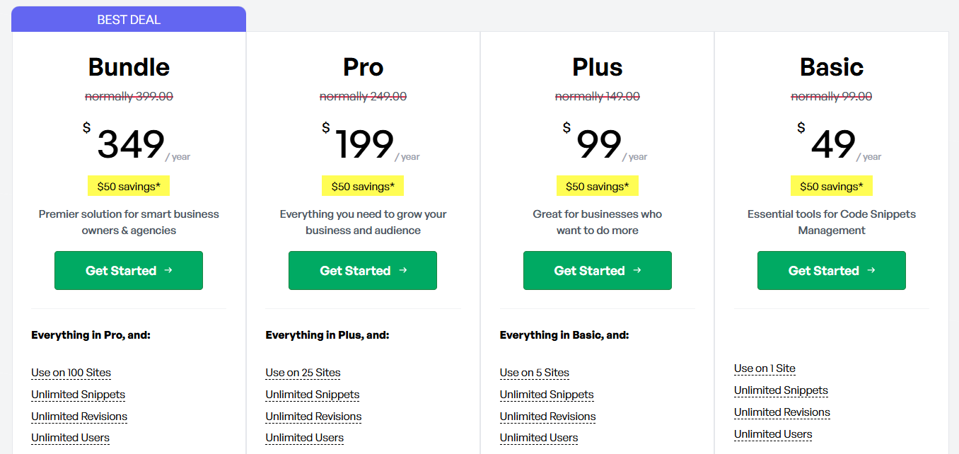Click Get Started under the Bundle plan
Viewport: 959px width, 454px height.
click(x=128, y=270)
